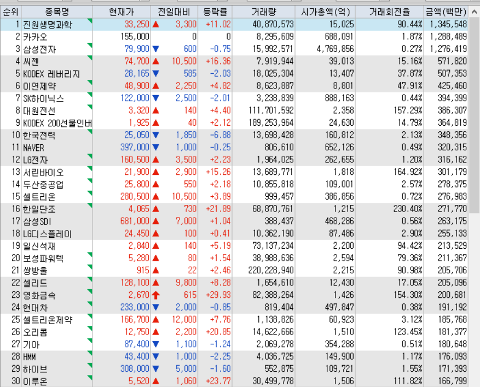
Task: Click 대원전선 turnover 157.29%
Action: 408,110
